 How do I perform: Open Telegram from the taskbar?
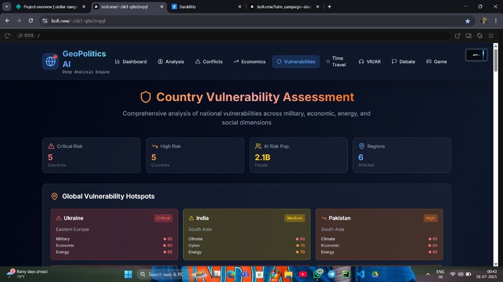point(331,275)
